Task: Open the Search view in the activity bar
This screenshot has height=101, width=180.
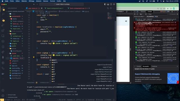Action: click(3, 14)
